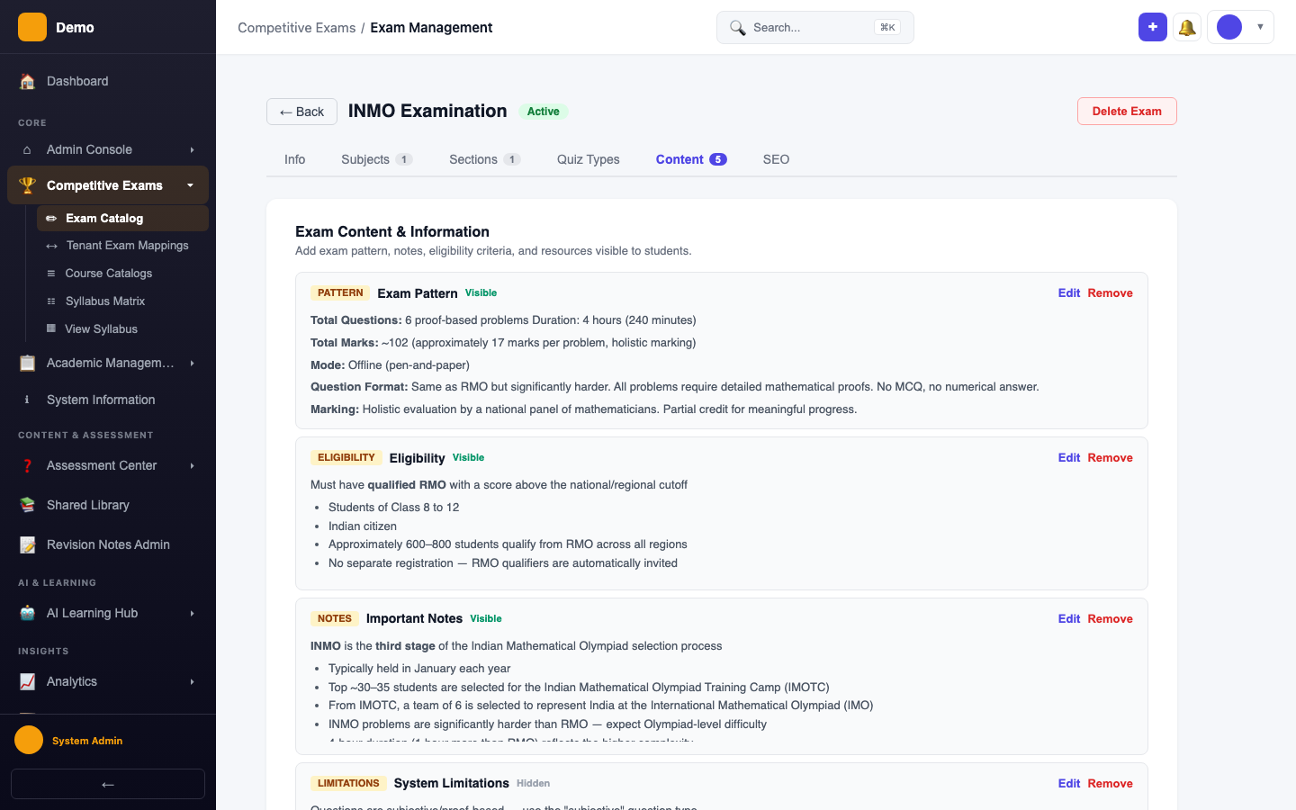Click the System Admin user name
Viewport: 1296px width, 810px height.
click(x=87, y=741)
